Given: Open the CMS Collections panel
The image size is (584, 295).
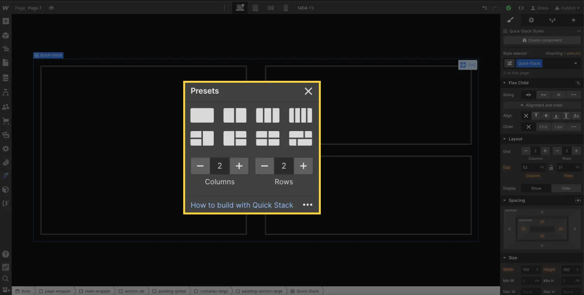Looking at the screenshot, I should tap(6, 77).
